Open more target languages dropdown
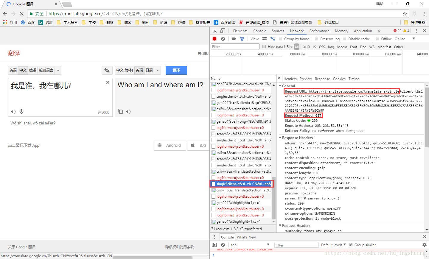 pos(158,70)
